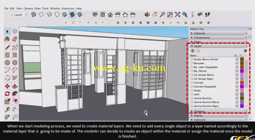Hide the Bar_Mármol layer

237,71
